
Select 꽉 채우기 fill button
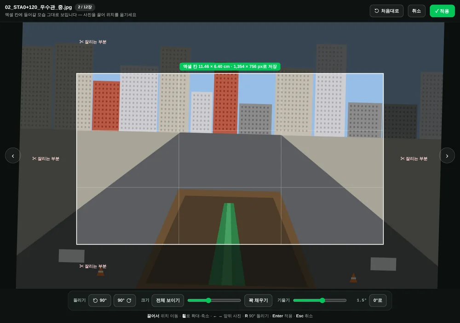[258, 300]
